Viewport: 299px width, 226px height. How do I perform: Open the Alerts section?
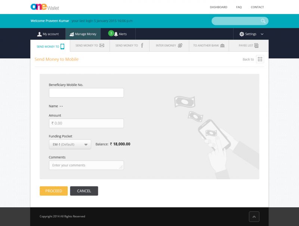(118, 34)
